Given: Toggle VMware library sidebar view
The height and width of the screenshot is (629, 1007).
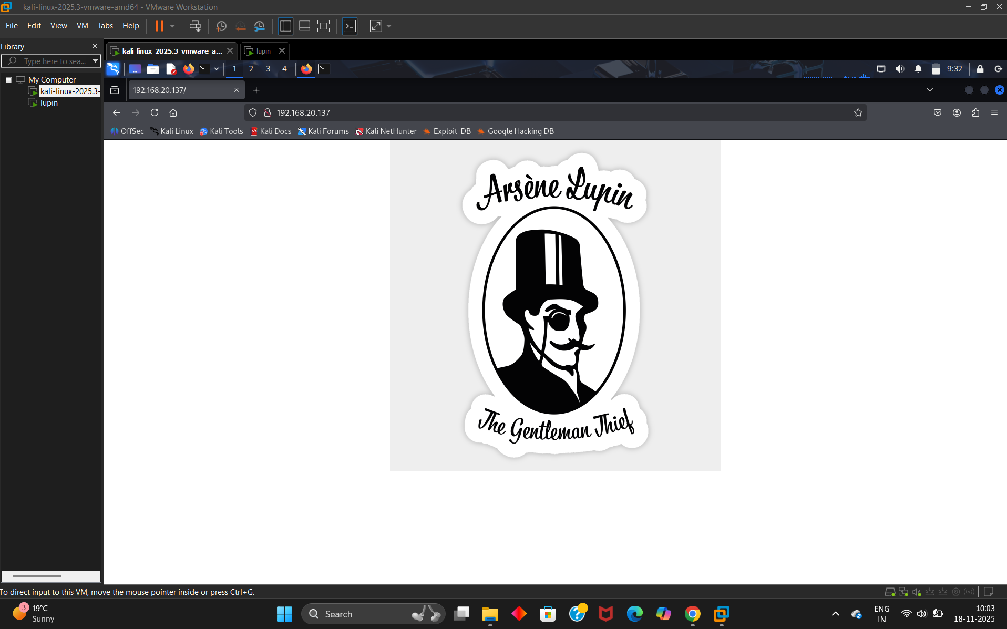Looking at the screenshot, I should tap(285, 26).
